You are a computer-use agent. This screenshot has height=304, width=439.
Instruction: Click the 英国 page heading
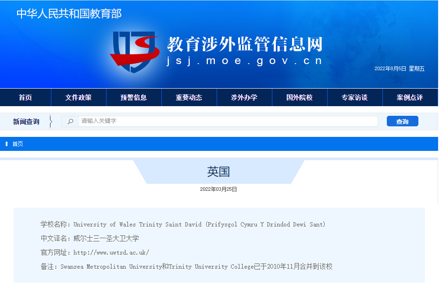[x=218, y=172]
